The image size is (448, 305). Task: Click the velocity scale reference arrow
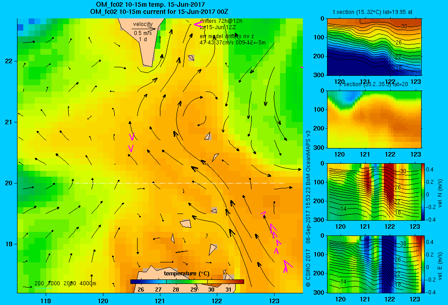click(144, 29)
